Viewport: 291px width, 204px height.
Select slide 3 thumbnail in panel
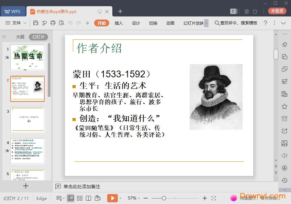point(27,120)
